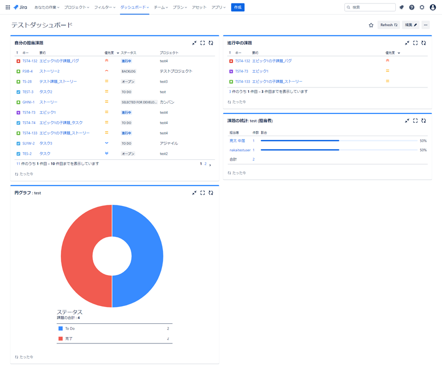Sort by 優先度 in 自分の担当課題
Image resolution: width=442 pixels, height=368 pixels.
pyautogui.click(x=111, y=53)
